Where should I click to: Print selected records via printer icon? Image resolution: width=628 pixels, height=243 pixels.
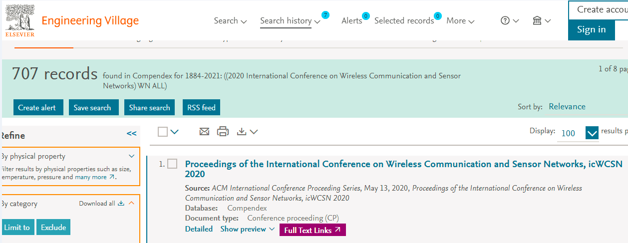click(223, 132)
